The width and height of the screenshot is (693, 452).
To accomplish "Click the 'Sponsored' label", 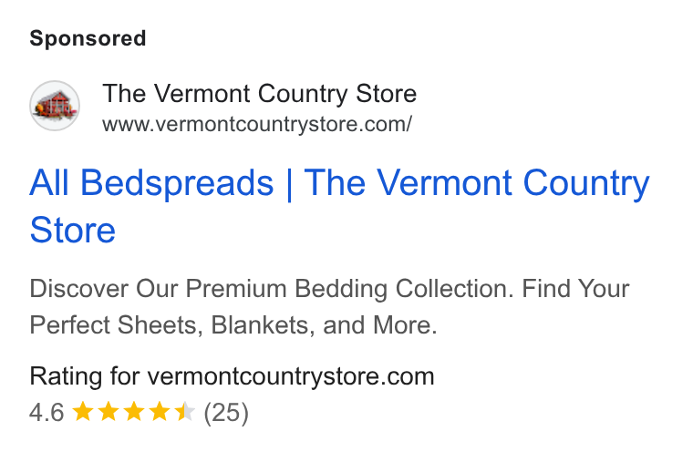I will pos(88,38).
